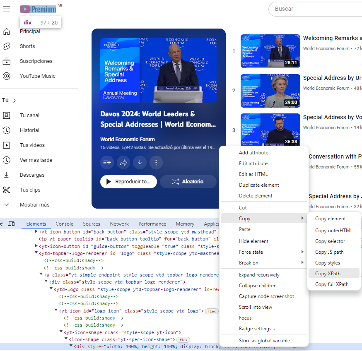The image size is (362, 351).
Task: Open the 29:00 video thumbnail
Action: (270, 91)
